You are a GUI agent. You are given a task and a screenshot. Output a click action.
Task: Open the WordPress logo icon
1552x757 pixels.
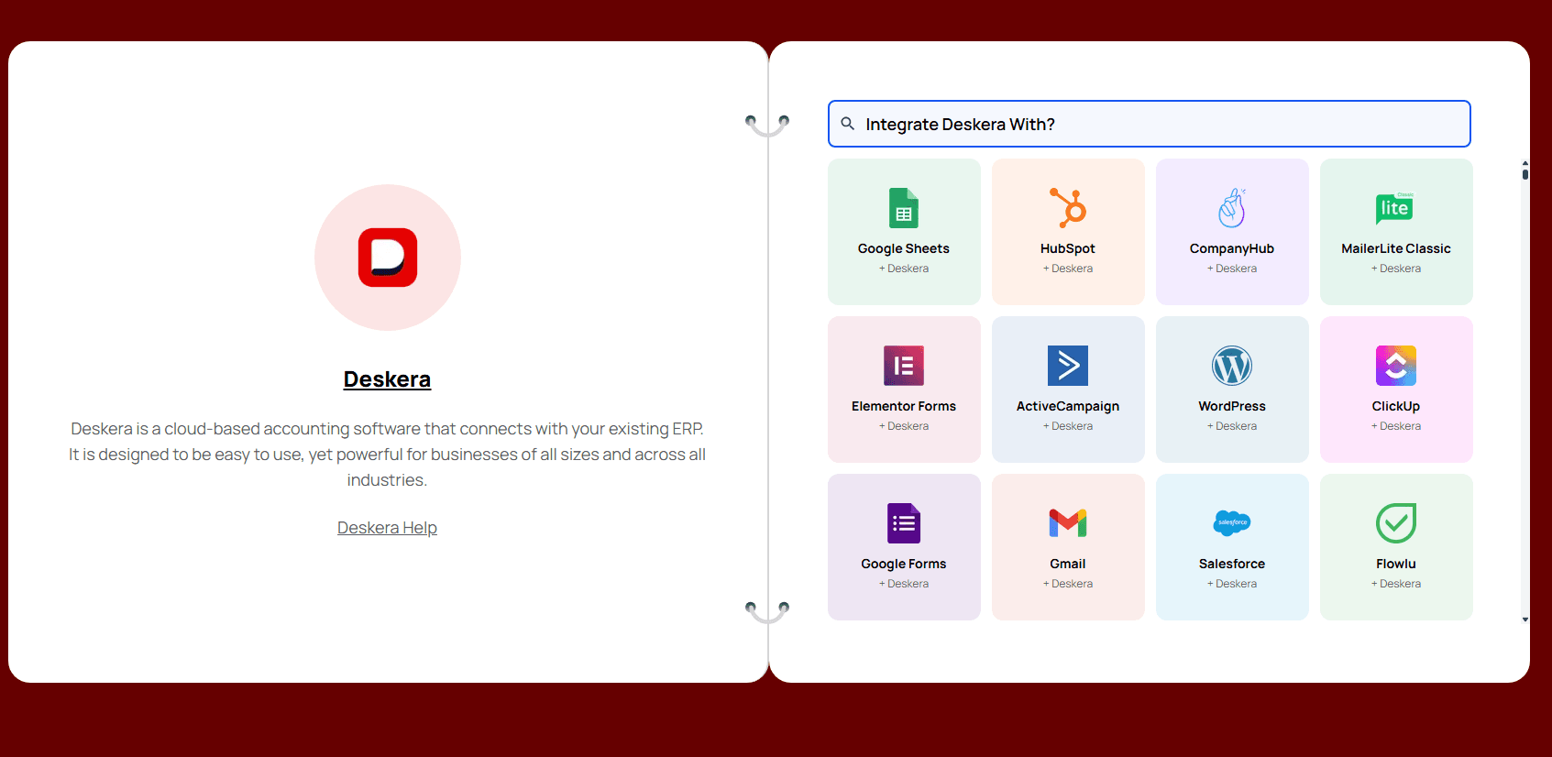tap(1232, 366)
